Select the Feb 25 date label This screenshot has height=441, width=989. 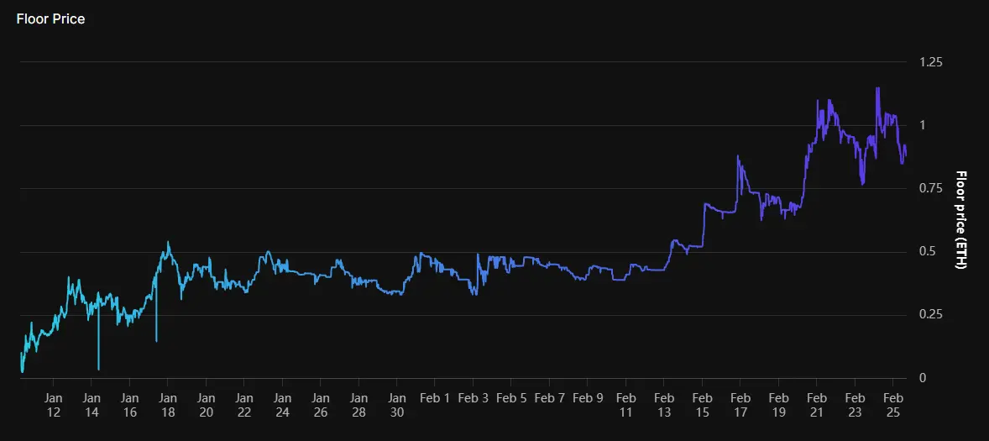pos(893,405)
